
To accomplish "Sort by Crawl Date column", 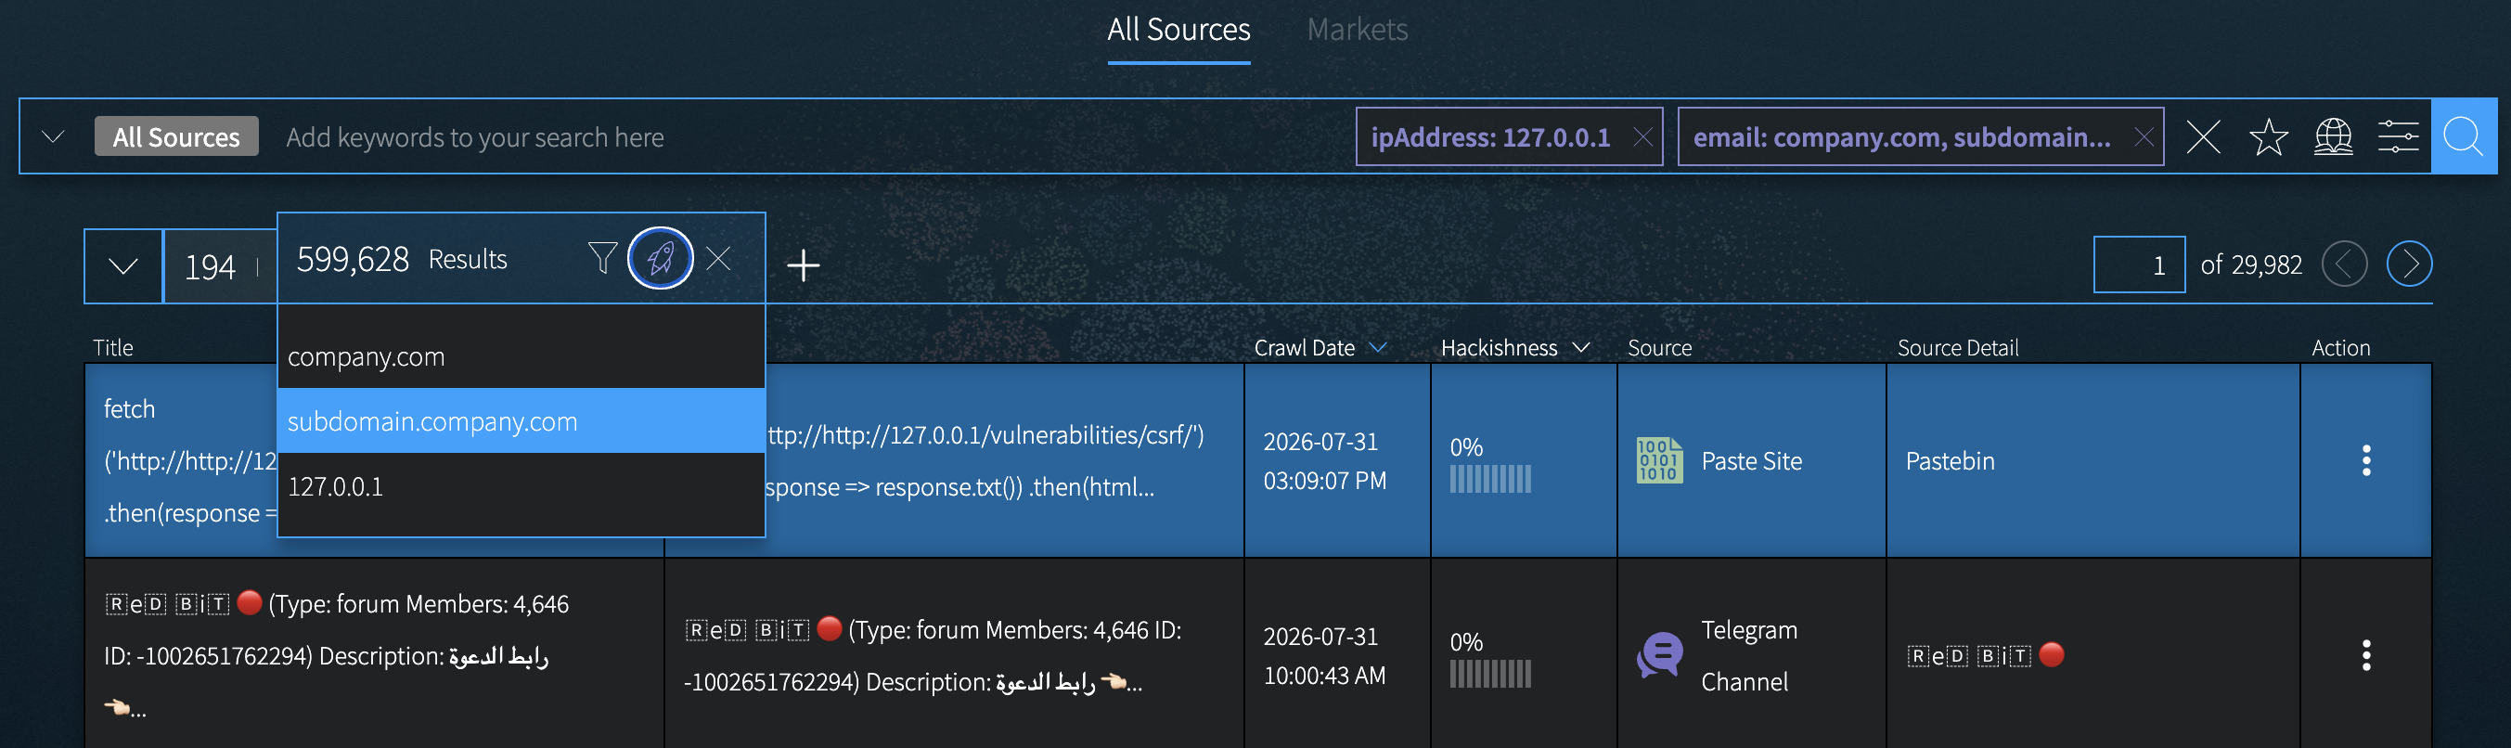I will pos(1320,347).
